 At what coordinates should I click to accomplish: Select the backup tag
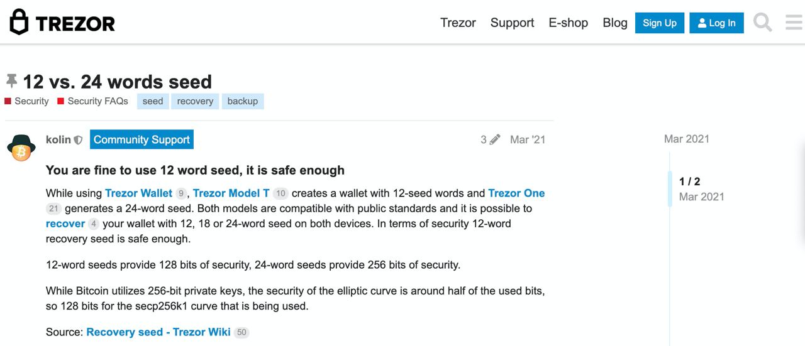(x=243, y=101)
